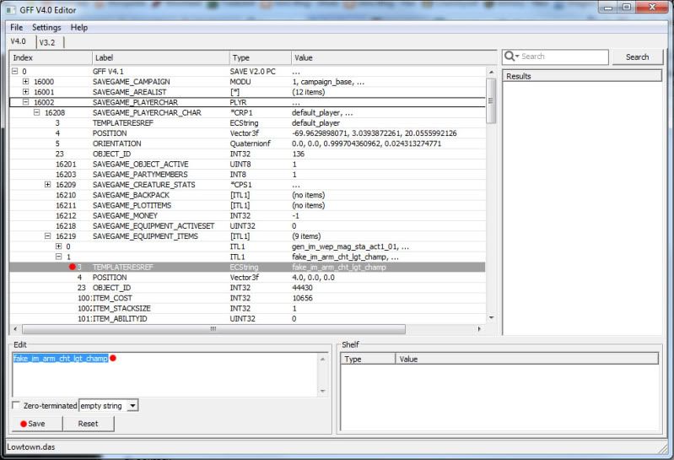The width and height of the screenshot is (674, 460).
Task: Click the Search button
Action: click(x=637, y=57)
